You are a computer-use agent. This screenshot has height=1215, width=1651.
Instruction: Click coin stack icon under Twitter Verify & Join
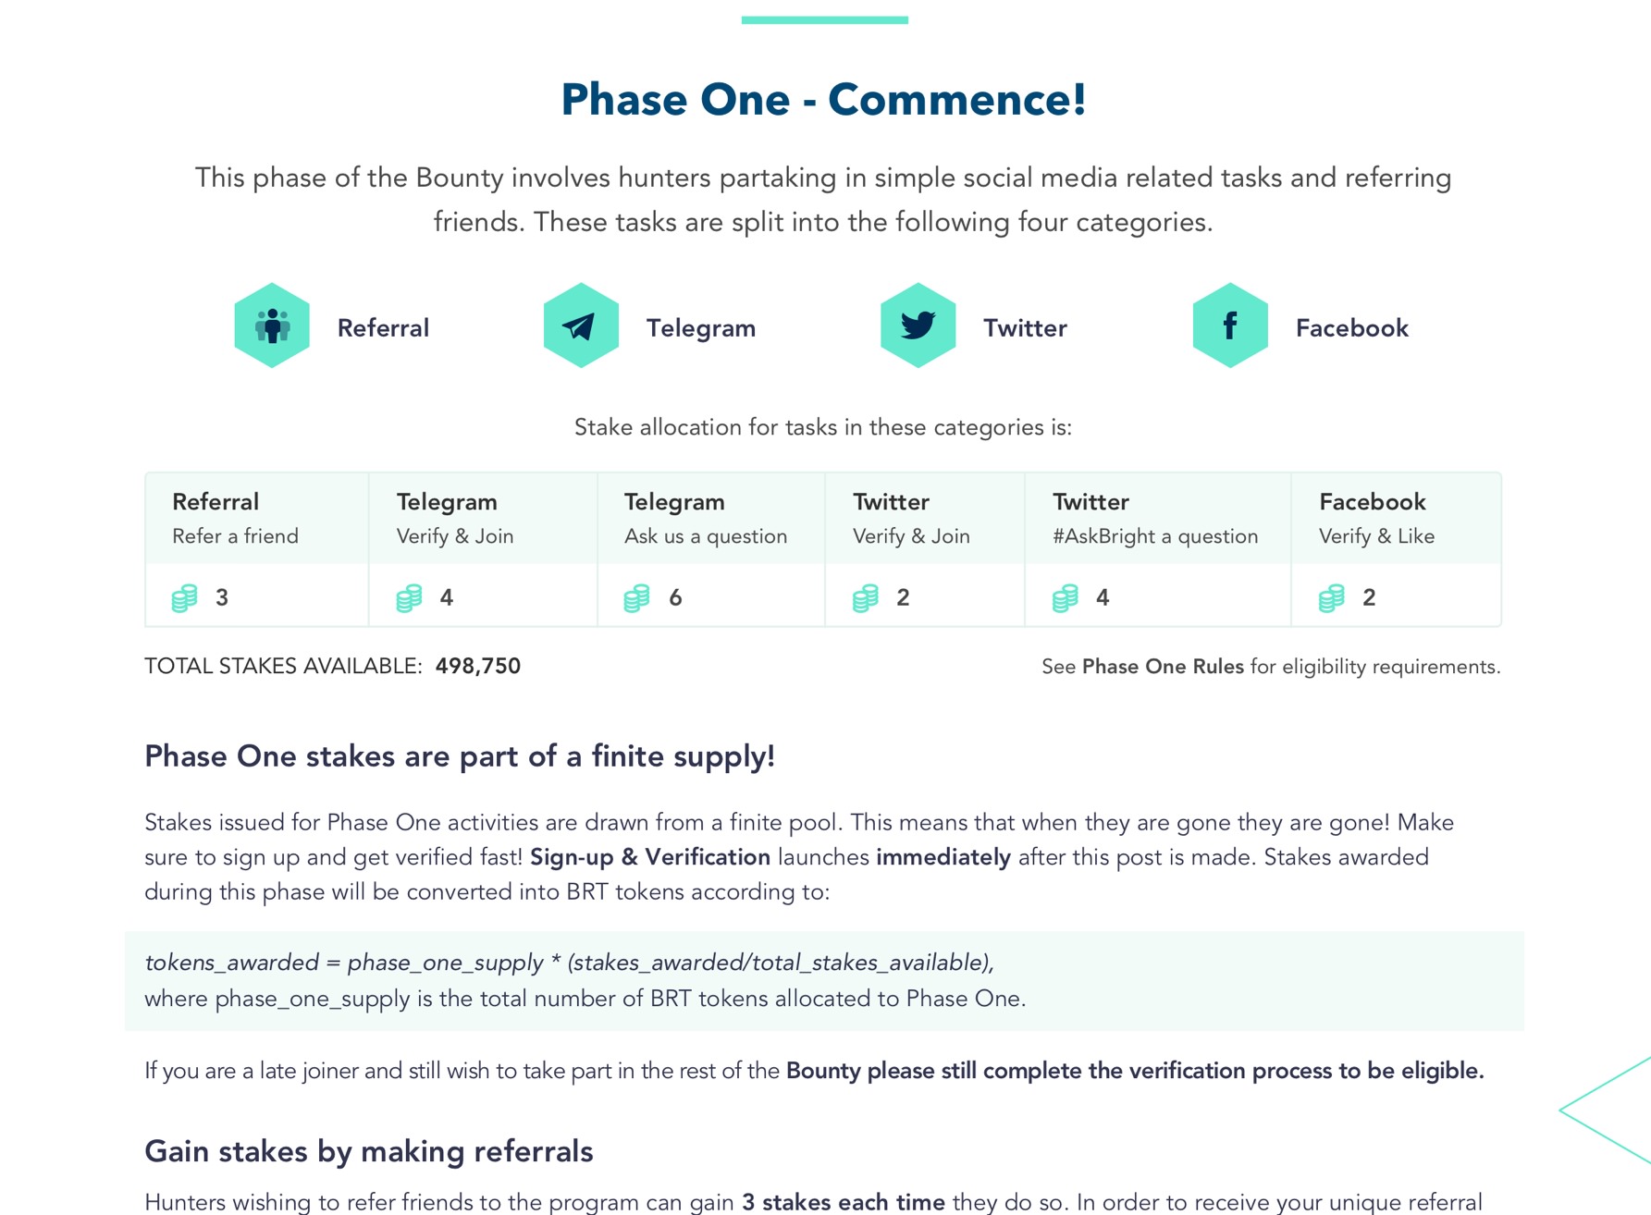(x=866, y=598)
